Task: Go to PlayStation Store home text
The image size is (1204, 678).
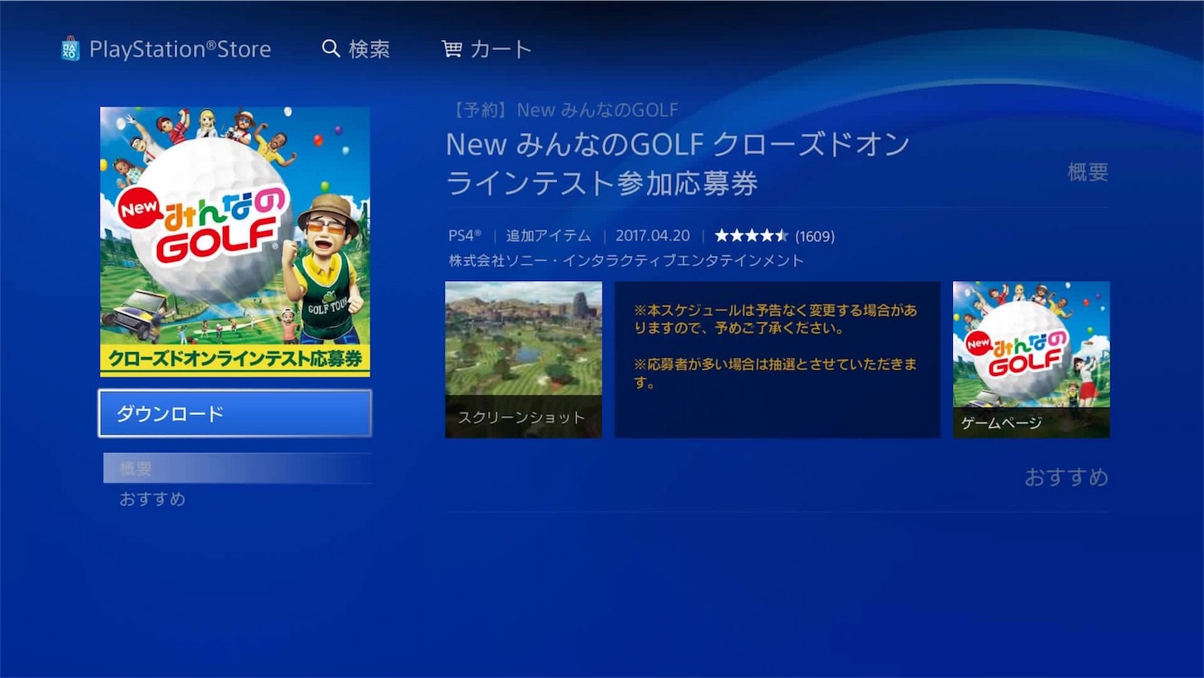Action: pos(180,49)
